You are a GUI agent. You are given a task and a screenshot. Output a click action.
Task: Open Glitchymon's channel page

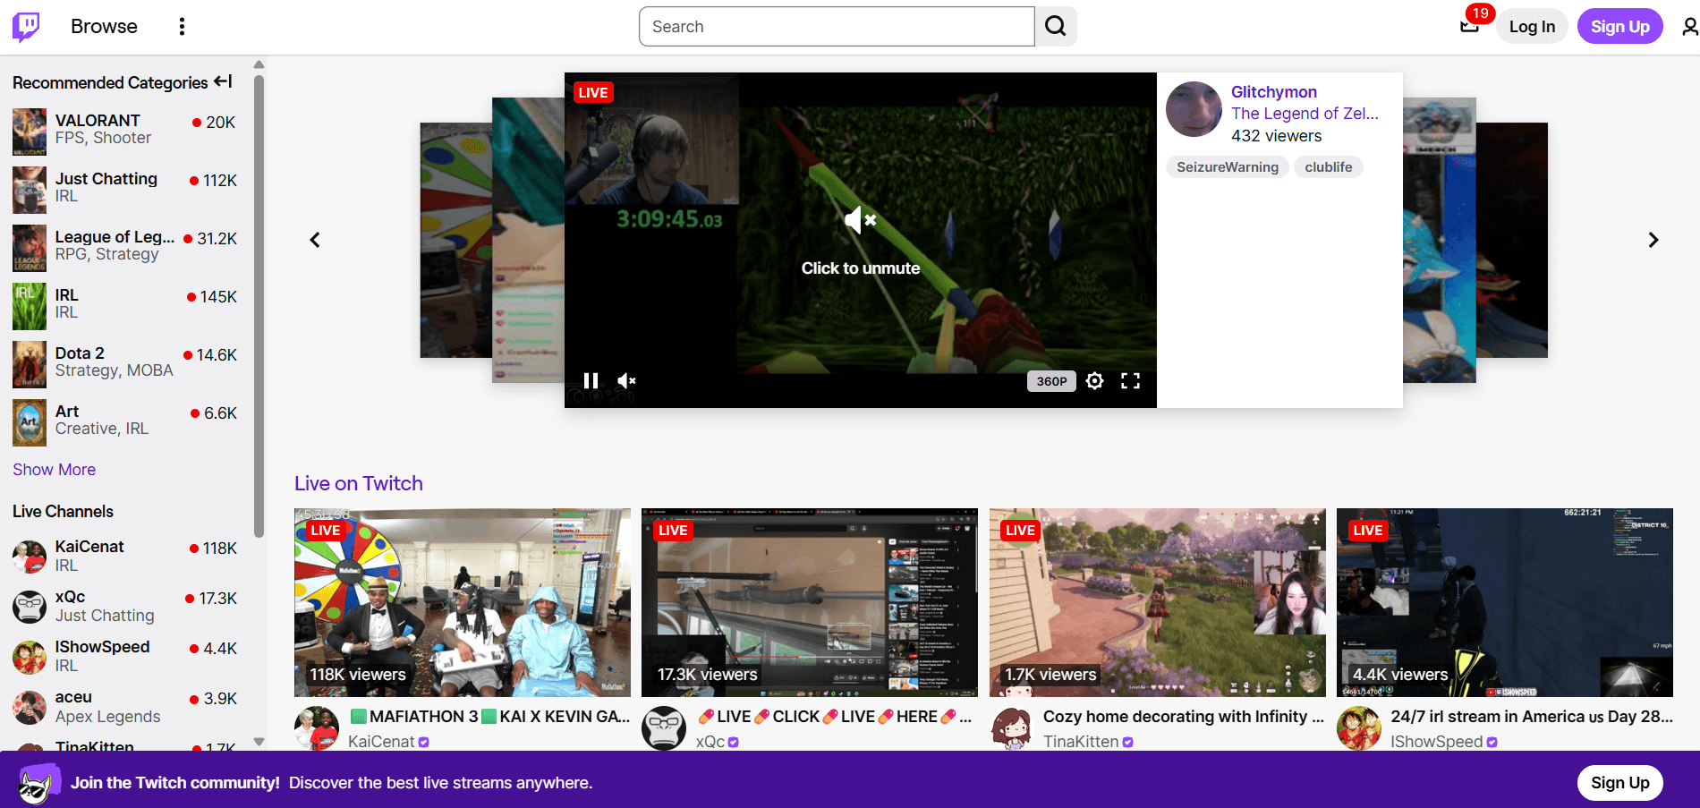[1274, 91]
